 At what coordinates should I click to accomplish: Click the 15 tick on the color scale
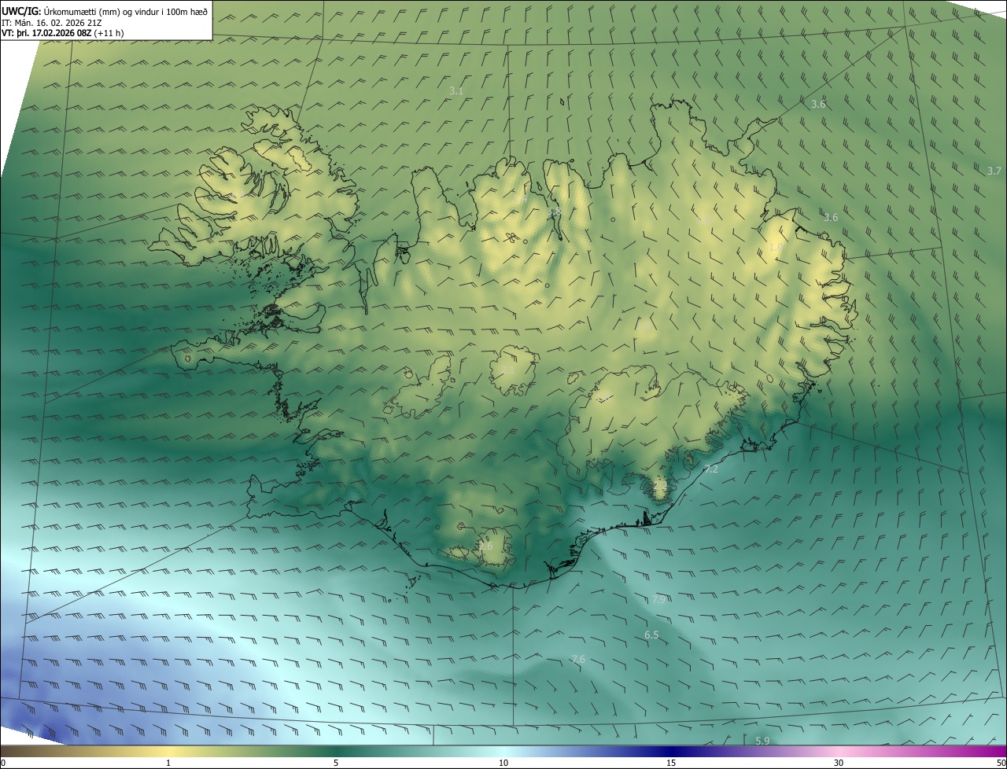point(671,763)
